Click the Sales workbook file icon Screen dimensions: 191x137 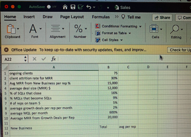coord(117,7)
